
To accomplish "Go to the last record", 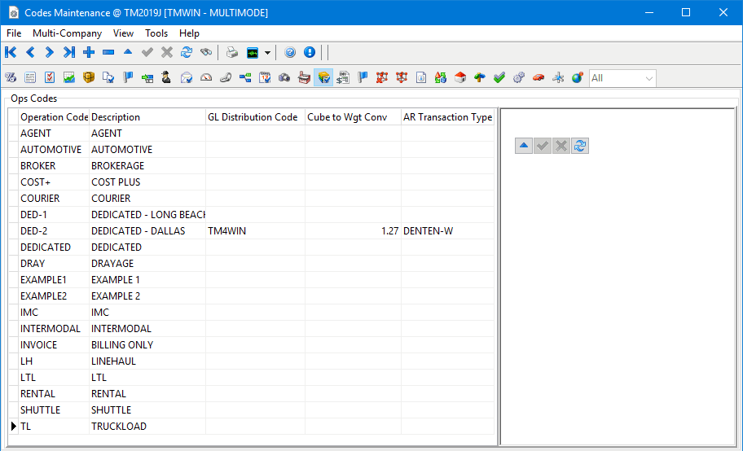I will click(69, 53).
